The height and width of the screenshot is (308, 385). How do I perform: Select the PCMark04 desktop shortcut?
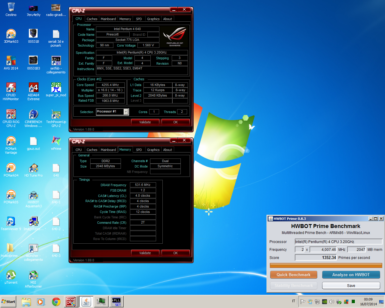(x=11, y=170)
